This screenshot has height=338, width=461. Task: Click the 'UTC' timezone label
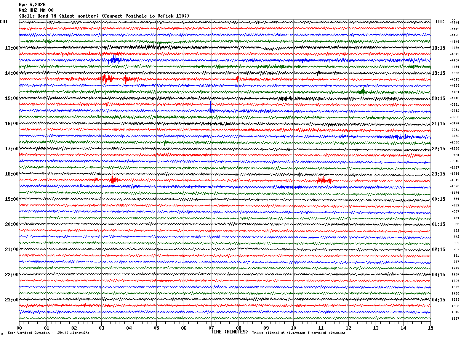tap(440, 22)
